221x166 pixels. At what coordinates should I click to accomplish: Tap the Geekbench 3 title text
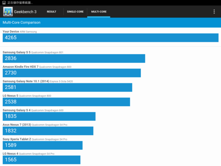coord(25,12)
